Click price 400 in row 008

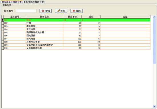79,42
